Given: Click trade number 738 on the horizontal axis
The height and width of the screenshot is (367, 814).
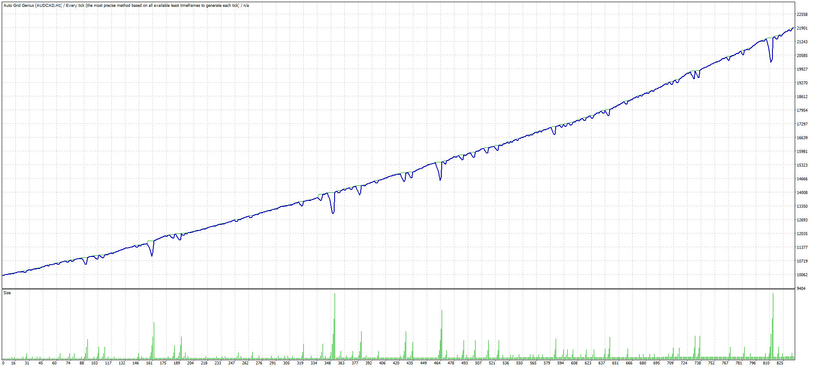Looking at the screenshot, I should 697,363.
